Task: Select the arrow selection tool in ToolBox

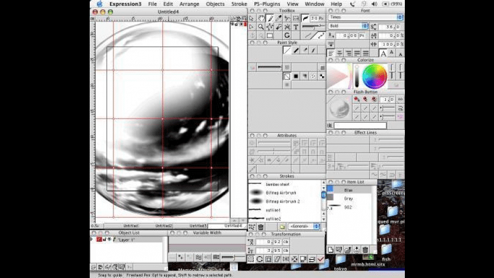Action: (252, 18)
